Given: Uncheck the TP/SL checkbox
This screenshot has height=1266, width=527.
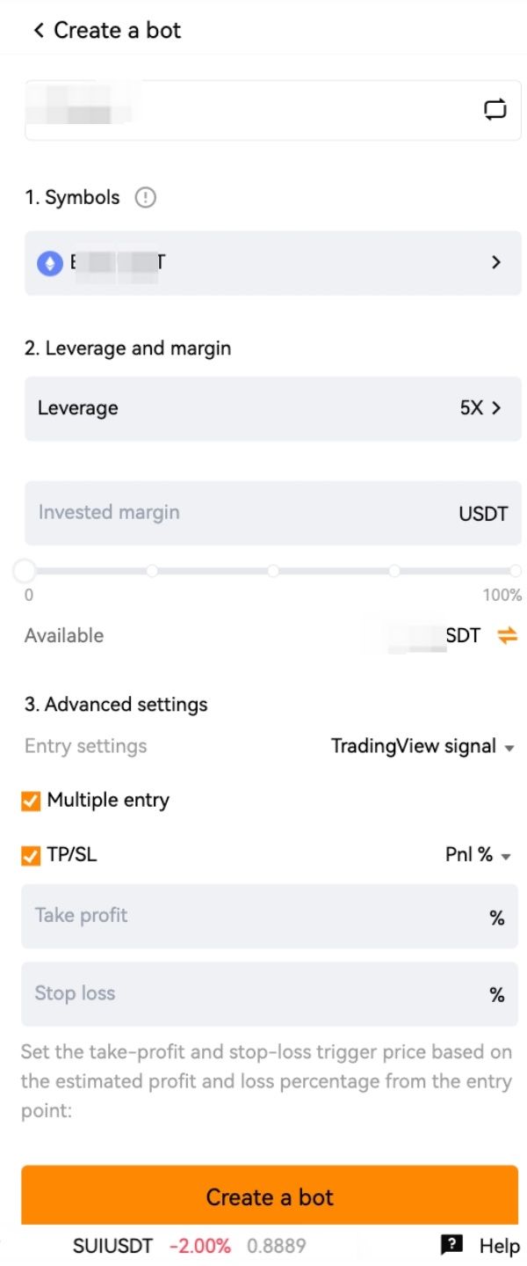Looking at the screenshot, I should [x=32, y=855].
